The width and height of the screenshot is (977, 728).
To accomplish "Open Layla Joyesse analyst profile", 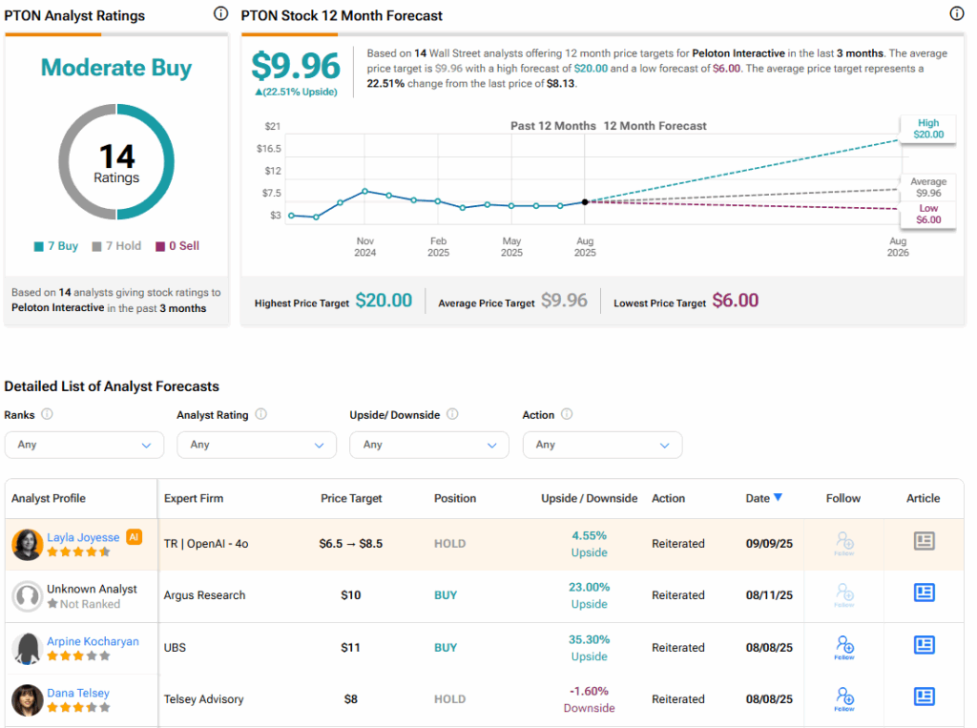I will click(83, 537).
